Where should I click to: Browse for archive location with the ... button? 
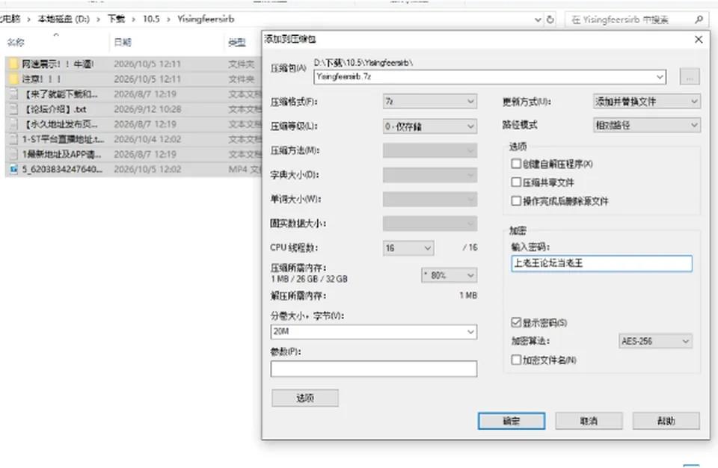coord(690,77)
